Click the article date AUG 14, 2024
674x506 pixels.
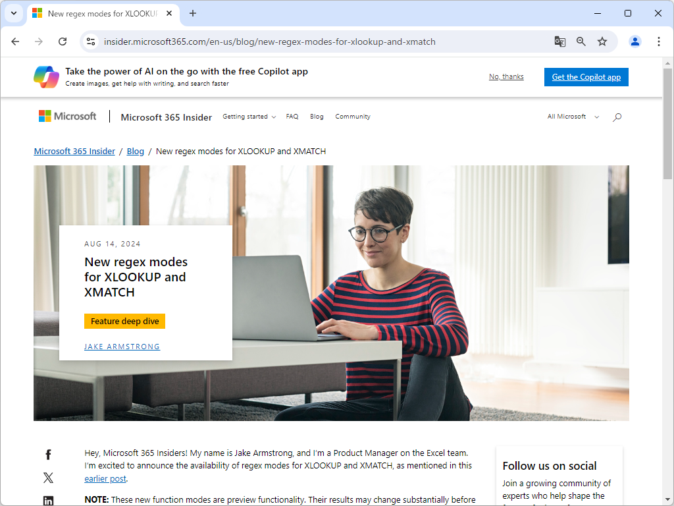[x=112, y=244]
